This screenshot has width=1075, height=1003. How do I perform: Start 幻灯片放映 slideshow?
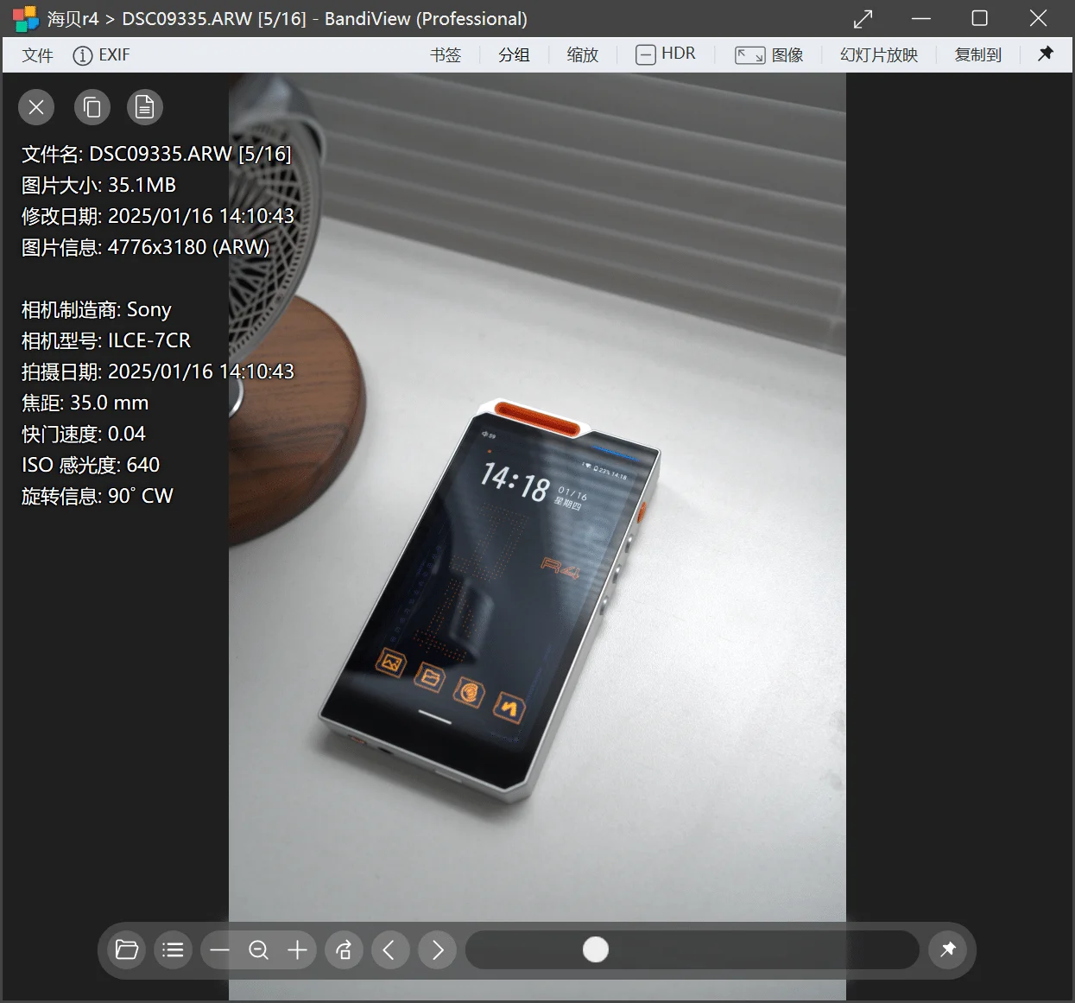coord(878,54)
